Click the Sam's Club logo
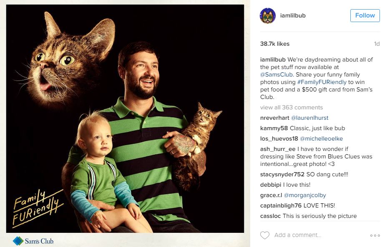Image resolution: width=382 pixels, height=247 pixels. 33,241
